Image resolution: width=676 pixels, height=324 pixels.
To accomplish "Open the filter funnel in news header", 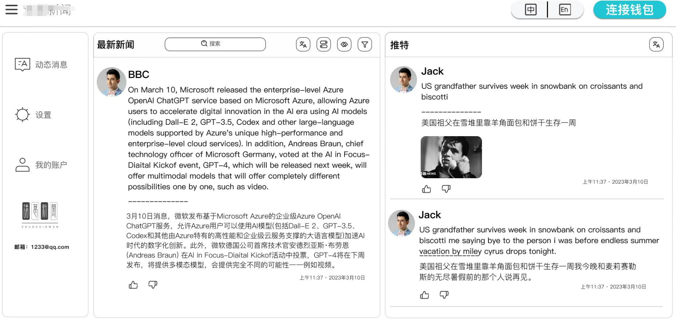I will pos(365,45).
